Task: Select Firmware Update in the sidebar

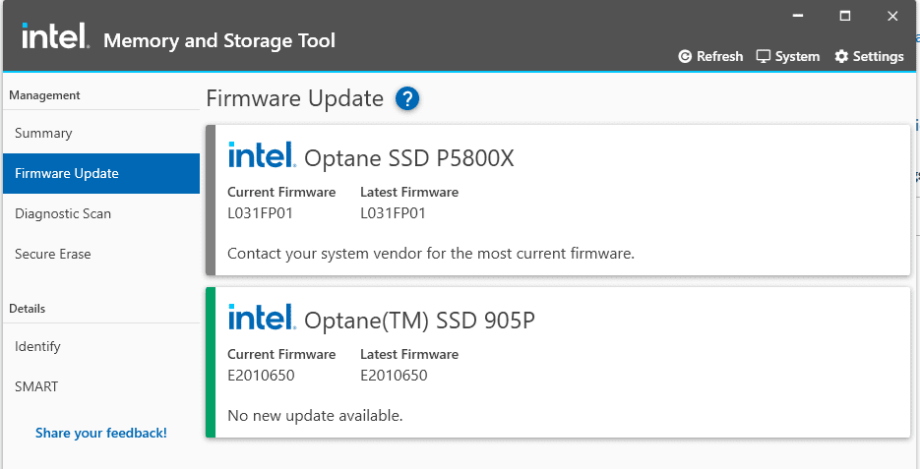Action: (67, 173)
